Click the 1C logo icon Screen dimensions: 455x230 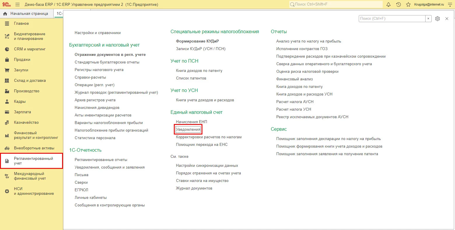[6, 5]
